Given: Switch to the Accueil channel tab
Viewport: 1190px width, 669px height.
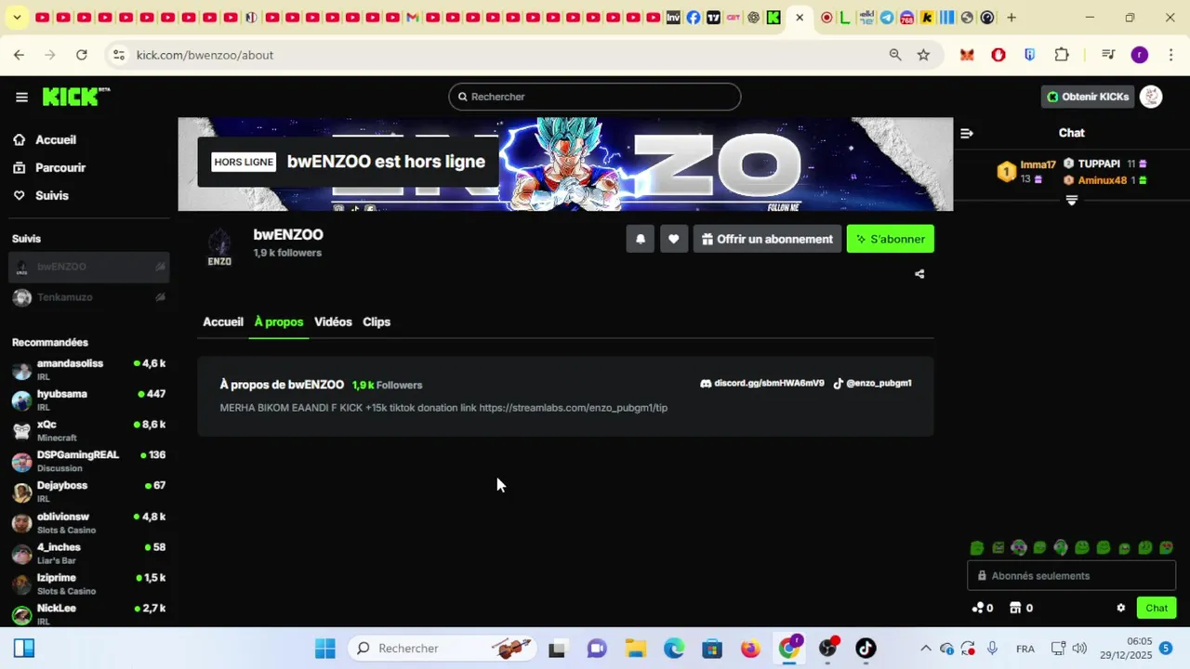Looking at the screenshot, I should tap(223, 321).
